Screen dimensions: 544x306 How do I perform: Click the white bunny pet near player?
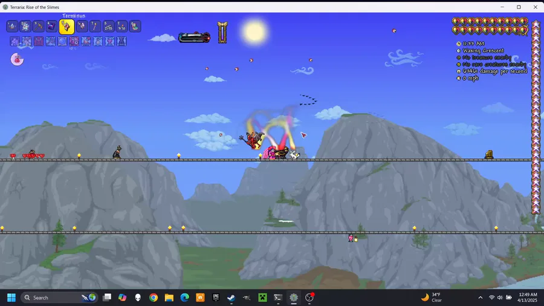tap(294, 155)
